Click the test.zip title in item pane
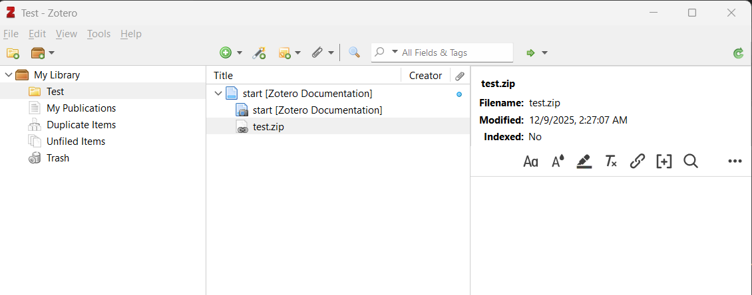The height and width of the screenshot is (295, 752). pos(498,83)
